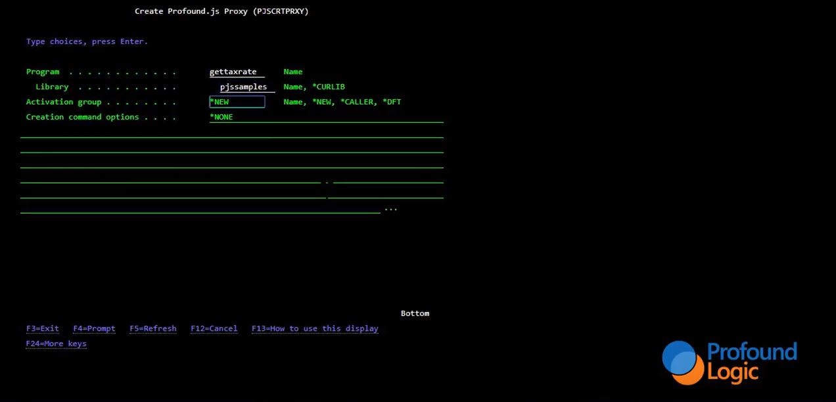Screen dimensions: 836x402
Task: Click the 'Type choices, press Enter.' instruction text
Action: coord(87,41)
